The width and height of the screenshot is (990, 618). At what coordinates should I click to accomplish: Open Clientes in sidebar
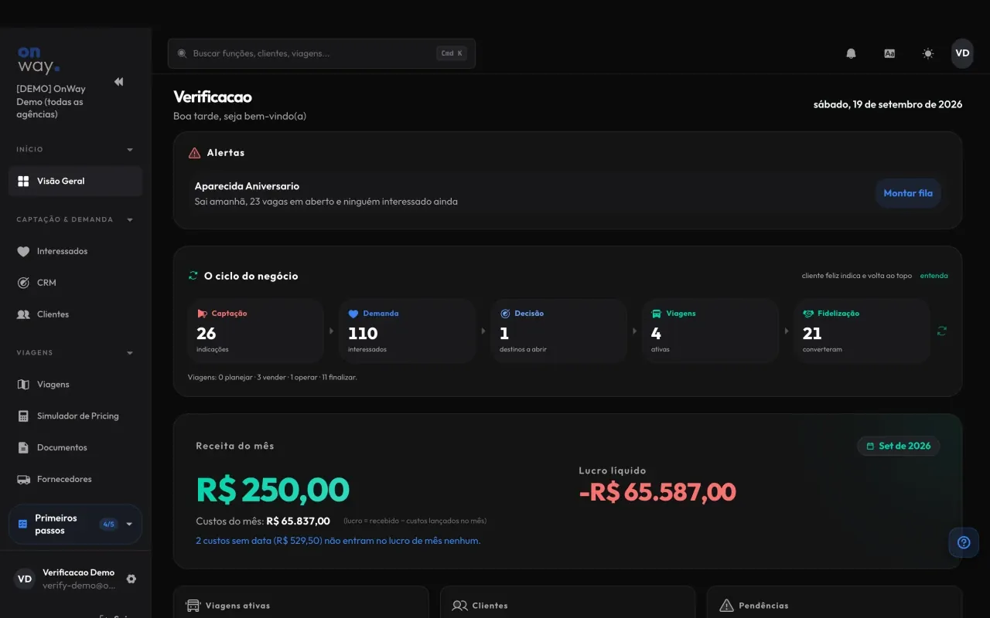[x=75, y=314]
